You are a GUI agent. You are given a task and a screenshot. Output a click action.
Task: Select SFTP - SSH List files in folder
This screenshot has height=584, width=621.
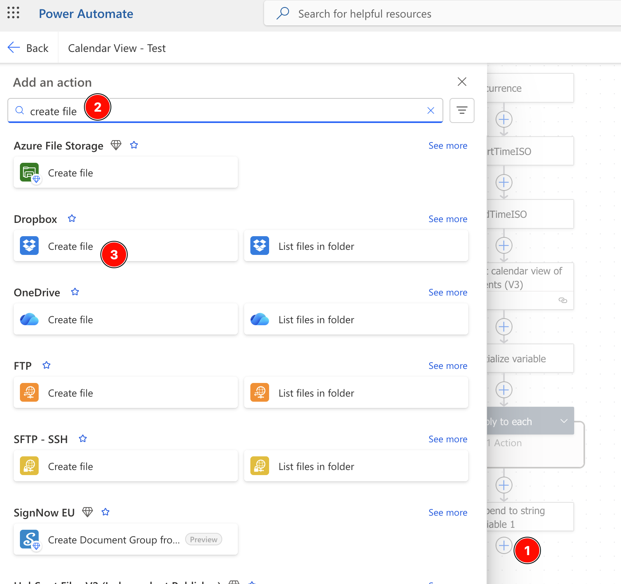click(x=356, y=466)
